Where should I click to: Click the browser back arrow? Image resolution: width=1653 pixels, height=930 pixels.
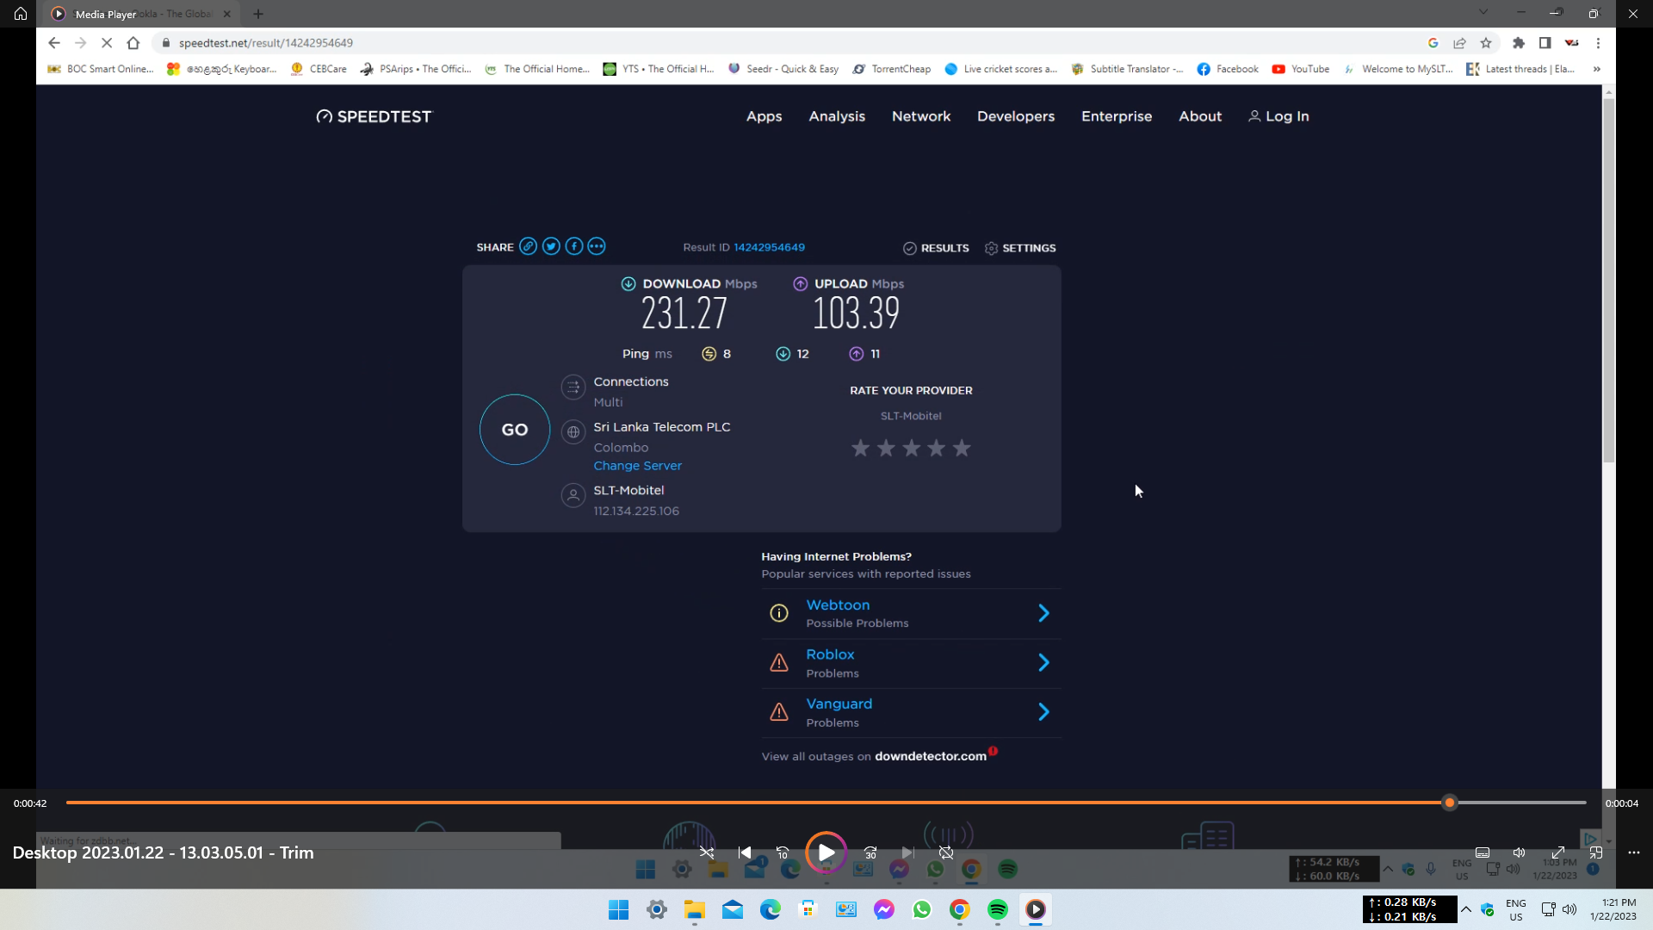54,43
